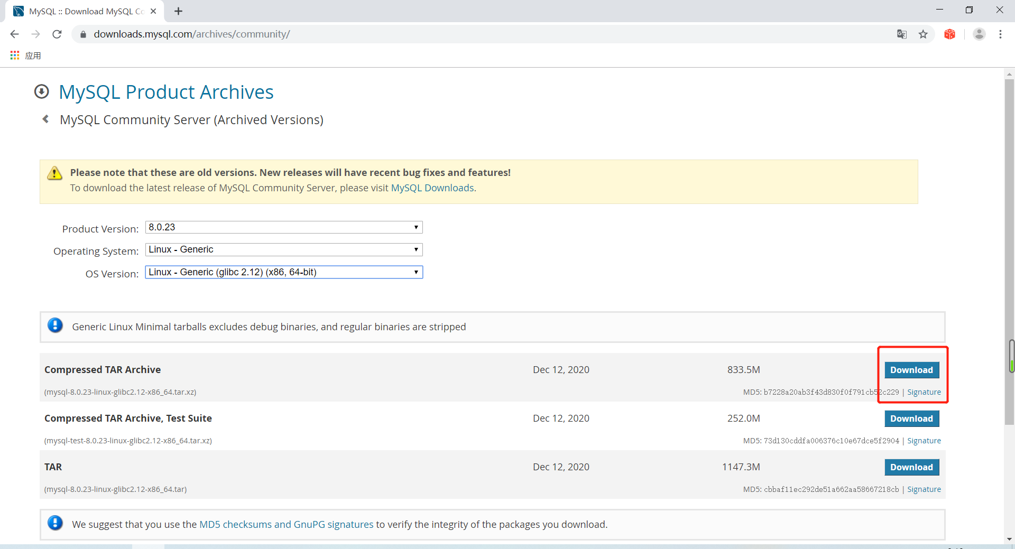Click MySQL Community Server (Archived Versions) heading

(191, 120)
